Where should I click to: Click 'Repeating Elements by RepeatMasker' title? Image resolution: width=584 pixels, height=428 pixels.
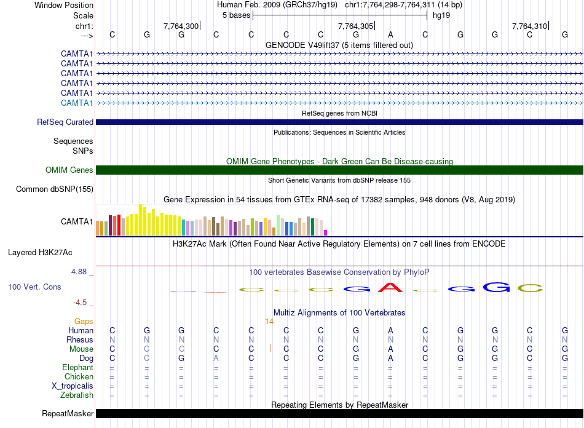pyautogui.click(x=339, y=405)
